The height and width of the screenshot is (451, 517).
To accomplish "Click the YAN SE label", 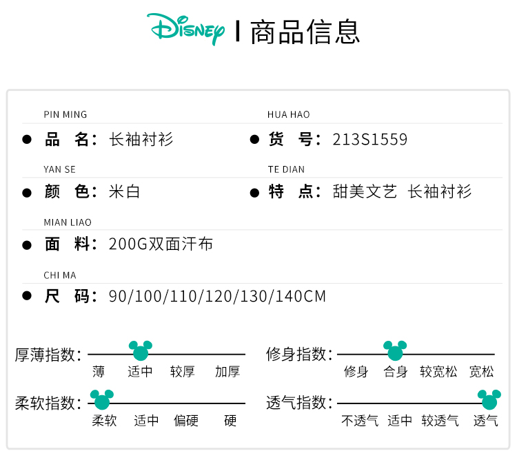I will click(x=60, y=169).
